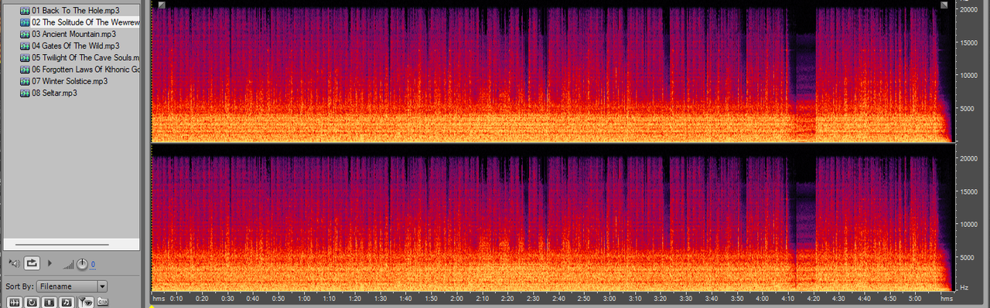
Task: Click hms label at right of time ruler
Action: tap(947, 298)
